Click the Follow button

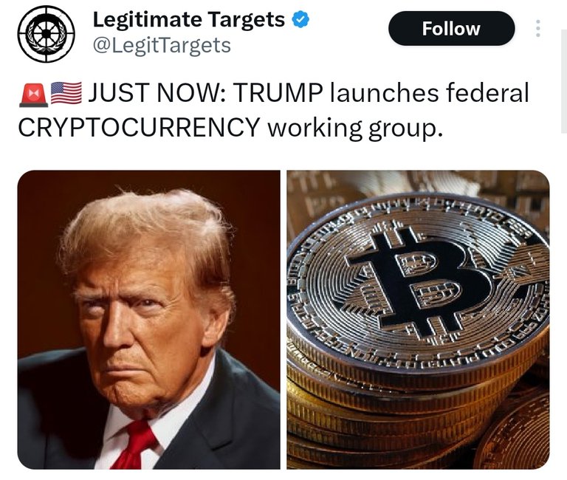pyautogui.click(x=451, y=29)
